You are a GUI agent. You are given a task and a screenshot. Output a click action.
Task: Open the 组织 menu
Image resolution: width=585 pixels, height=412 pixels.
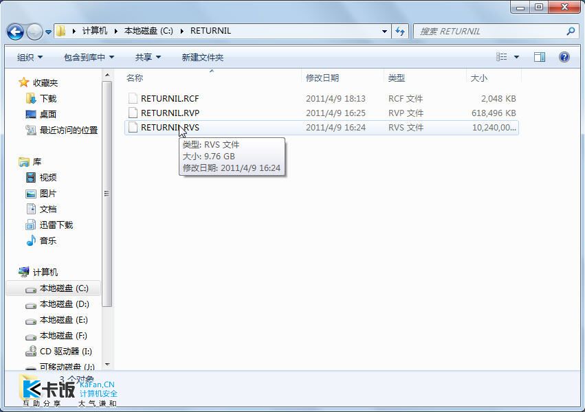tap(30, 58)
